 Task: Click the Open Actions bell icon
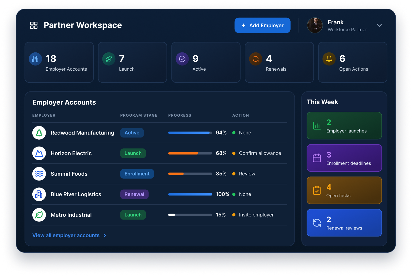329,59
